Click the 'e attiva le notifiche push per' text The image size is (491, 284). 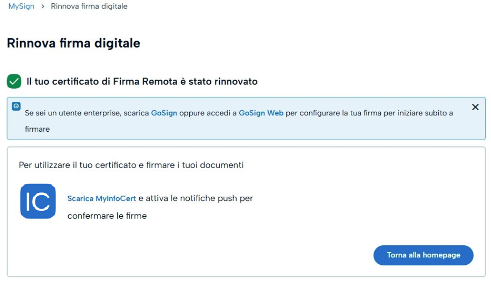[196, 199]
